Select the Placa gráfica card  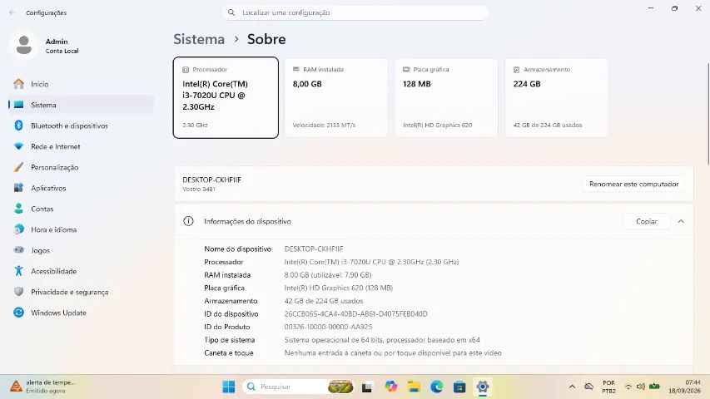click(446, 98)
